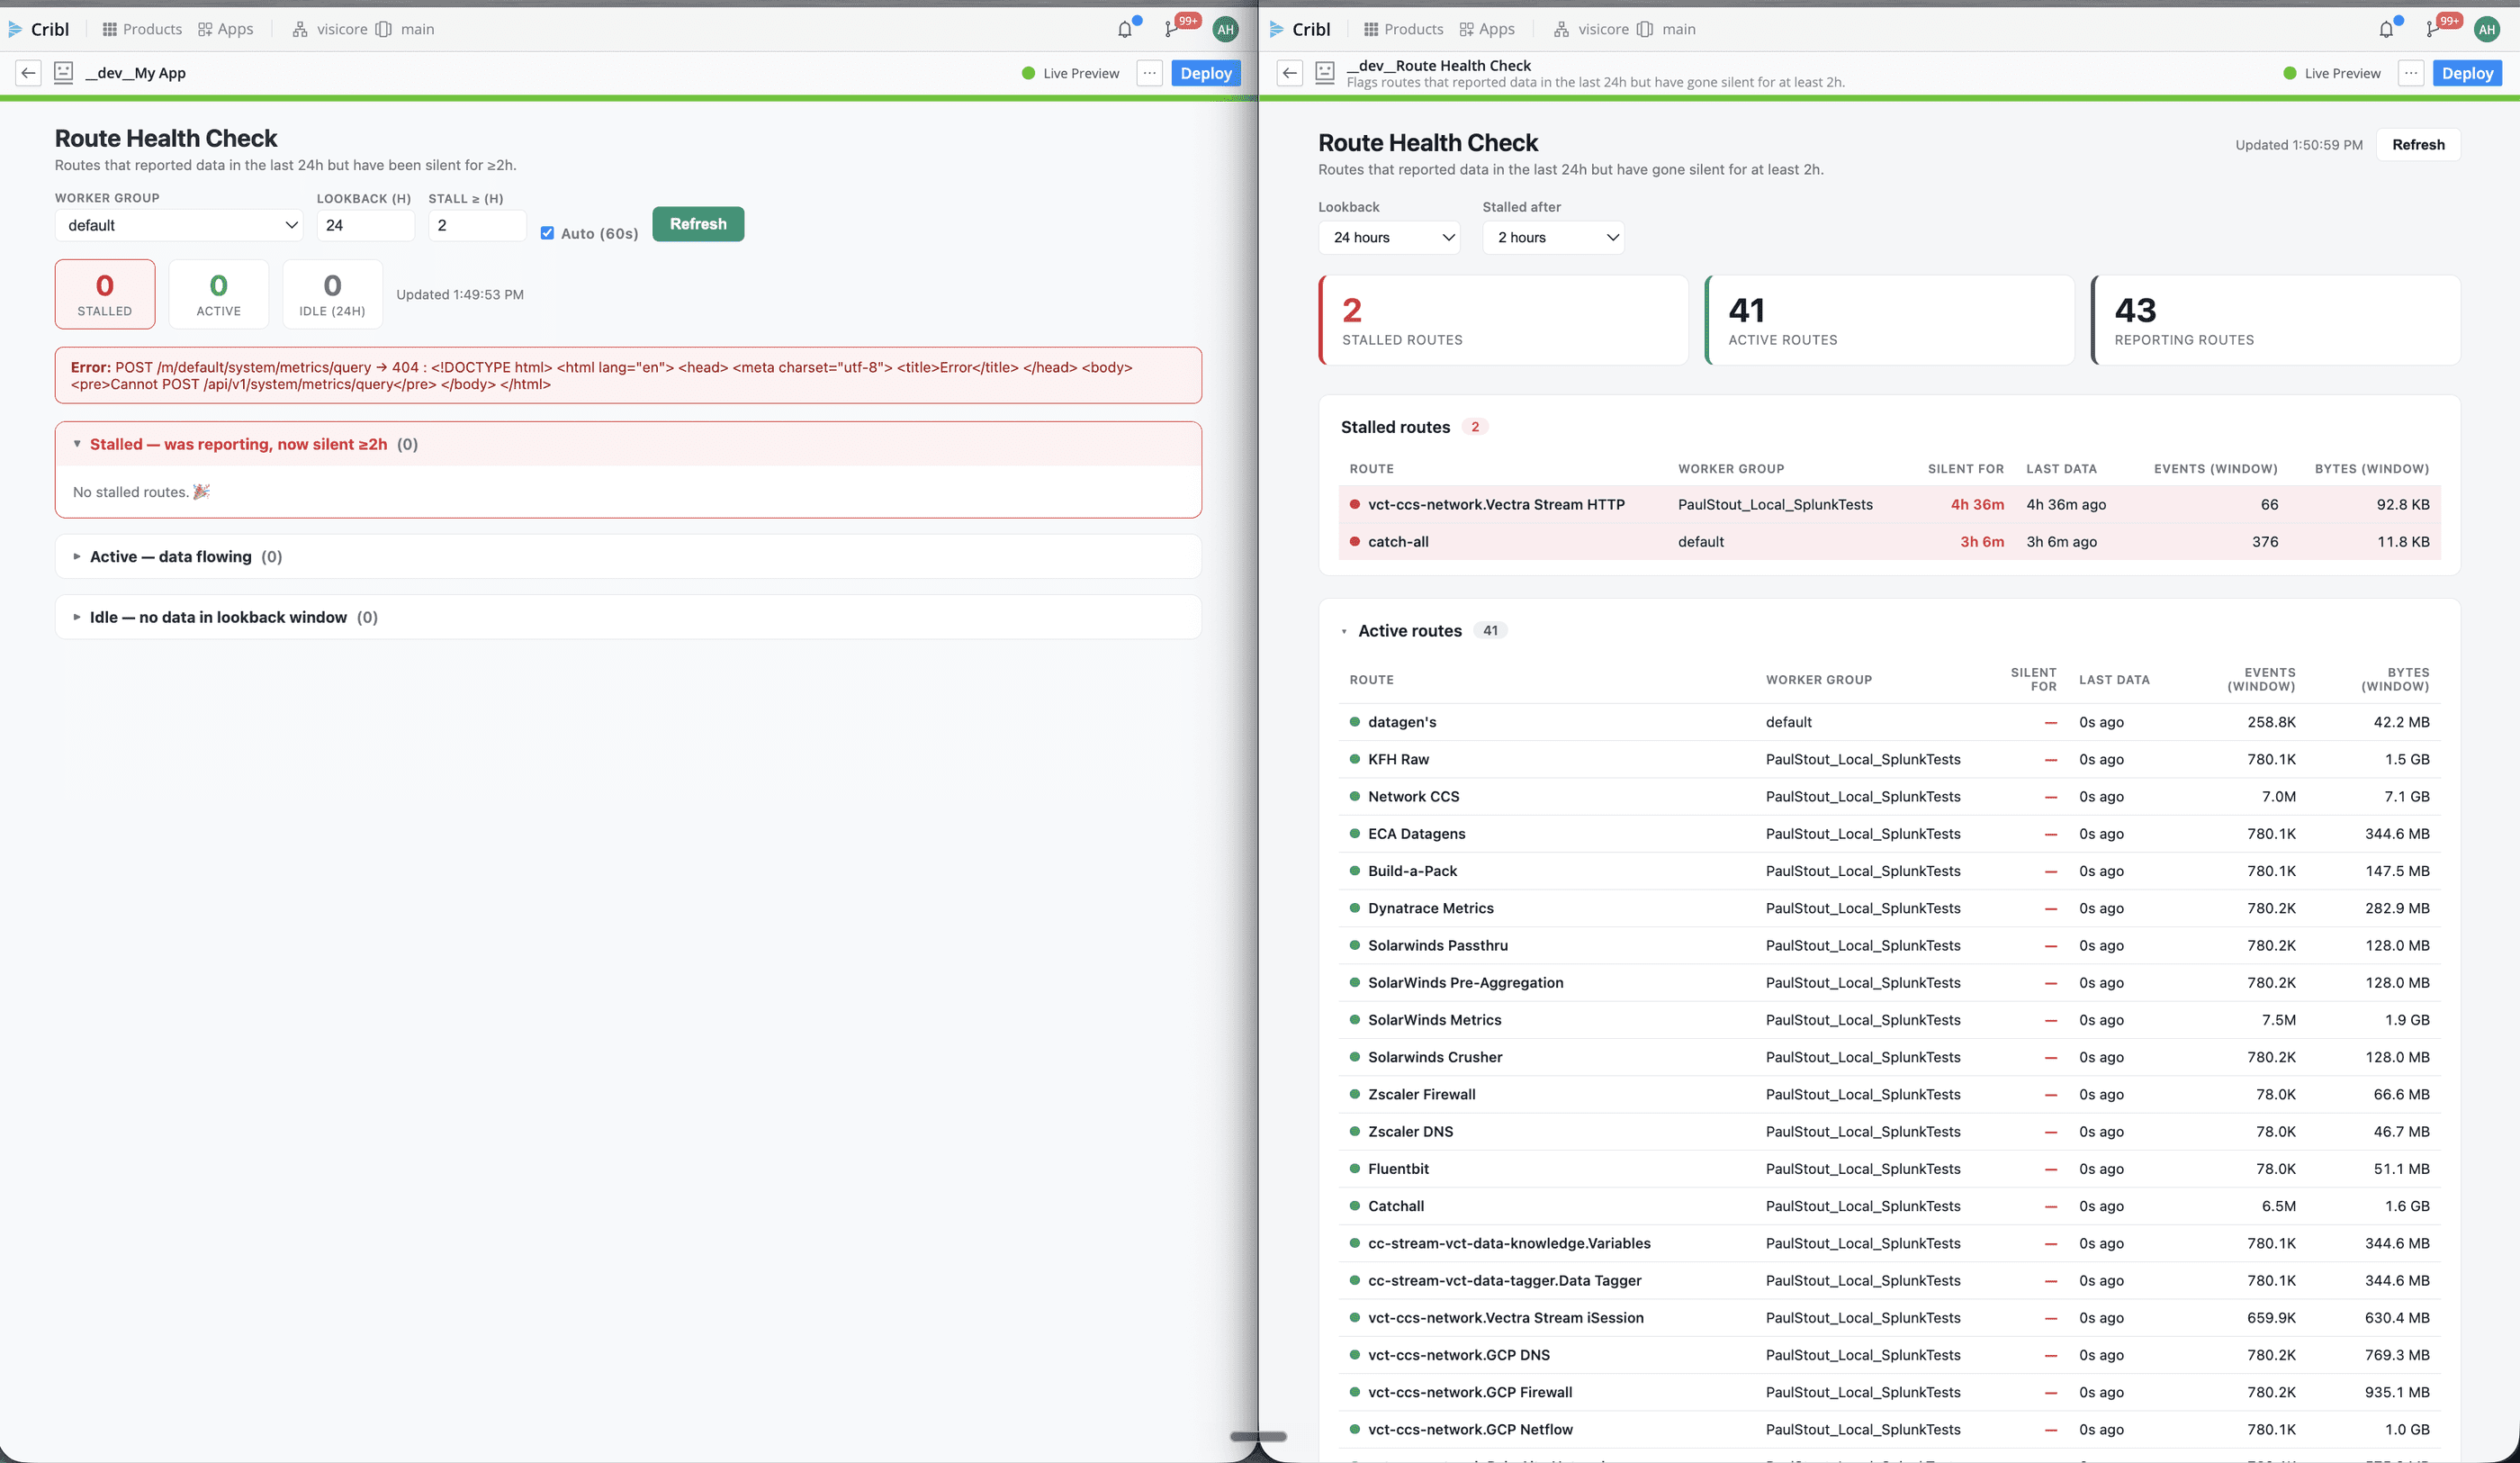The image size is (2520, 1463).
Task: Click the Active Routes summary card
Action: pyautogui.click(x=1890, y=321)
